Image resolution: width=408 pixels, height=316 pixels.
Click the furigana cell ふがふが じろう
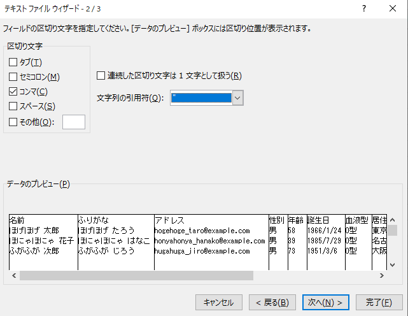[x=107, y=251]
